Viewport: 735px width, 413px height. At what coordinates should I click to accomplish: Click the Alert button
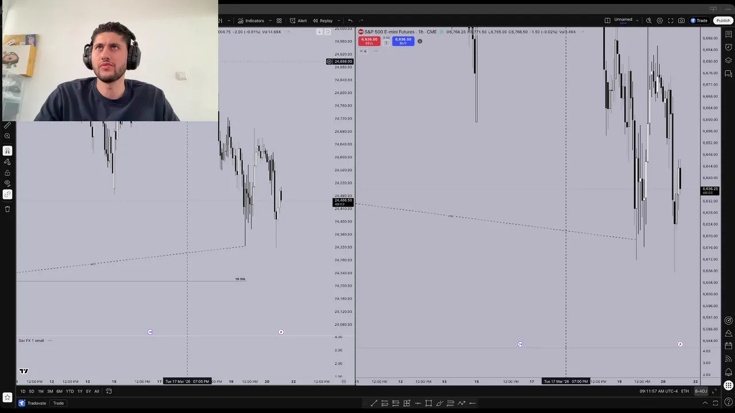pyautogui.click(x=298, y=21)
